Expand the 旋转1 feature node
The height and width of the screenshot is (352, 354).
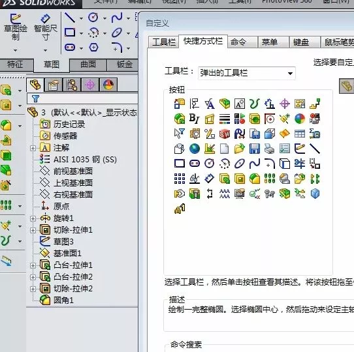(33, 218)
